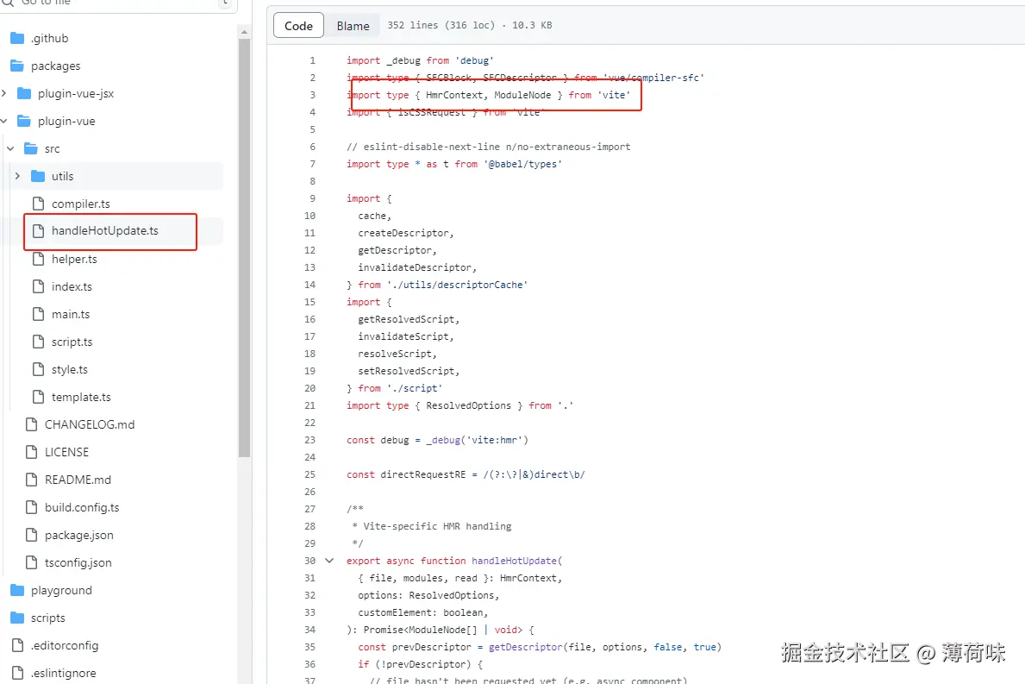
Task: Collapse the src folder chevron
Action: point(10,148)
